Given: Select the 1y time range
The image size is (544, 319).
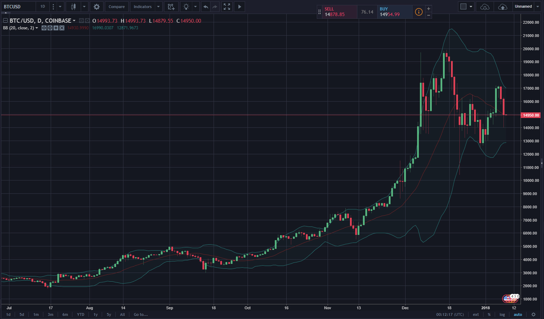Looking at the screenshot, I should 95,314.
